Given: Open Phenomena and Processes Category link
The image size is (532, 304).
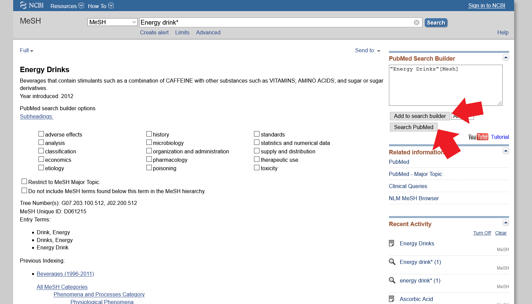Looking at the screenshot, I should click(99, 294).
